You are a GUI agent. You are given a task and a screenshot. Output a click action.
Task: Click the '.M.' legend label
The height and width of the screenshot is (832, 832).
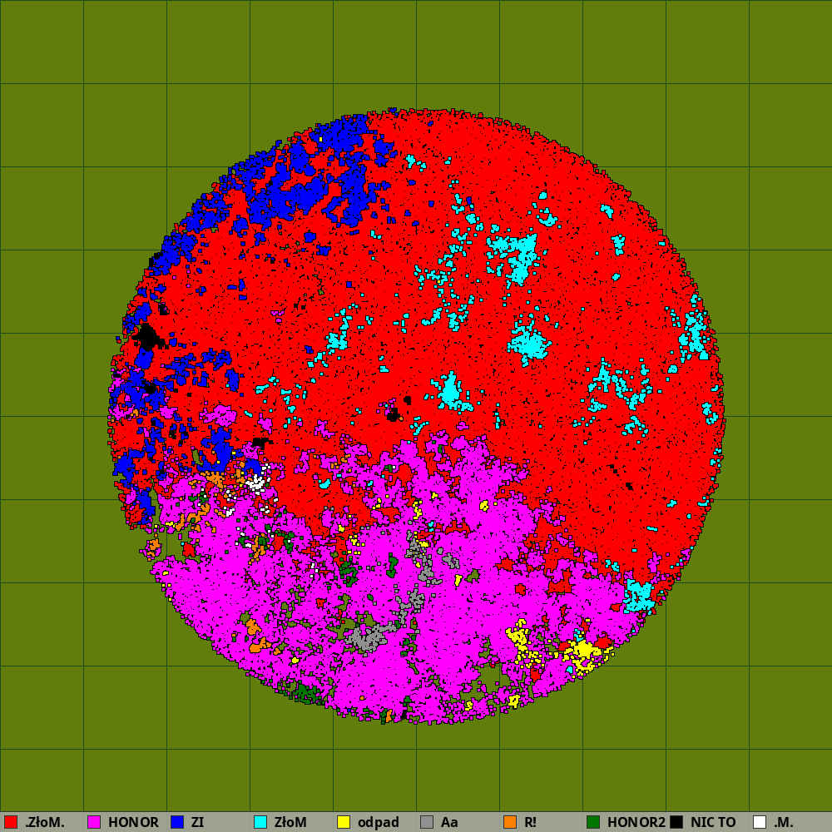click(x=783, y=823)
